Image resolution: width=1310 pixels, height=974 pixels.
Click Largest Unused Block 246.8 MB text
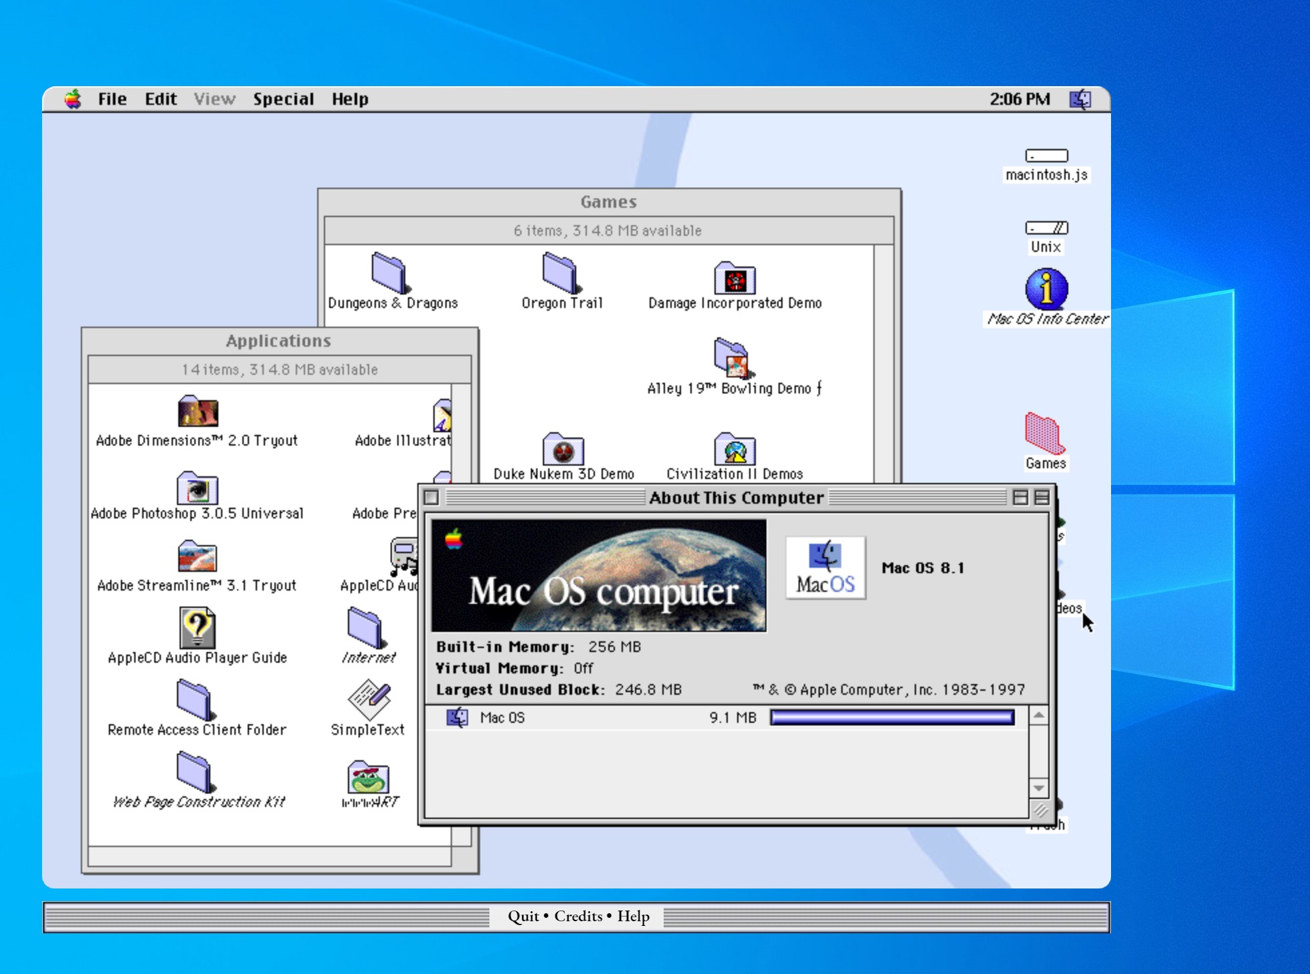[559, 689]
